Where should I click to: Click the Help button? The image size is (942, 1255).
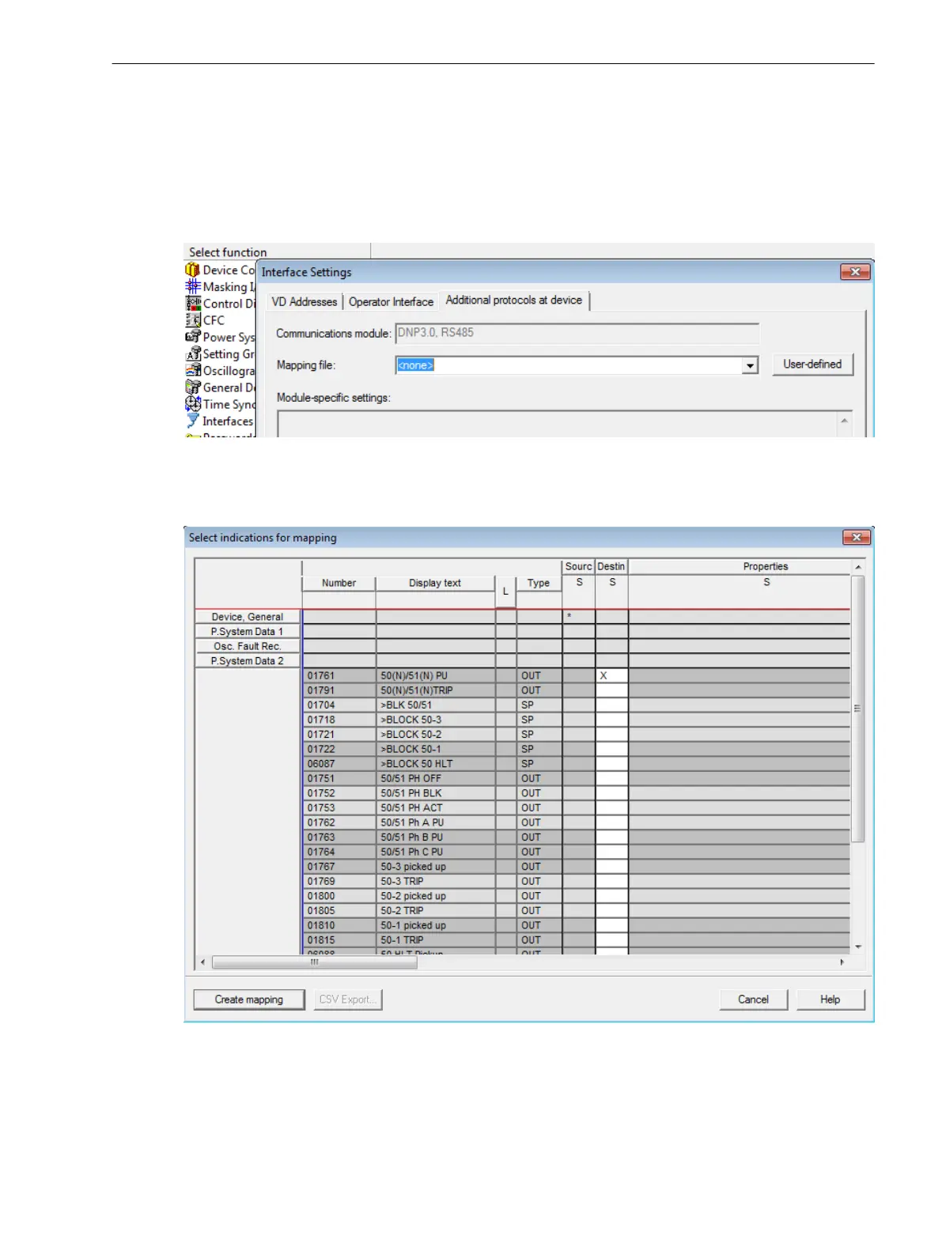(830, 1000)
